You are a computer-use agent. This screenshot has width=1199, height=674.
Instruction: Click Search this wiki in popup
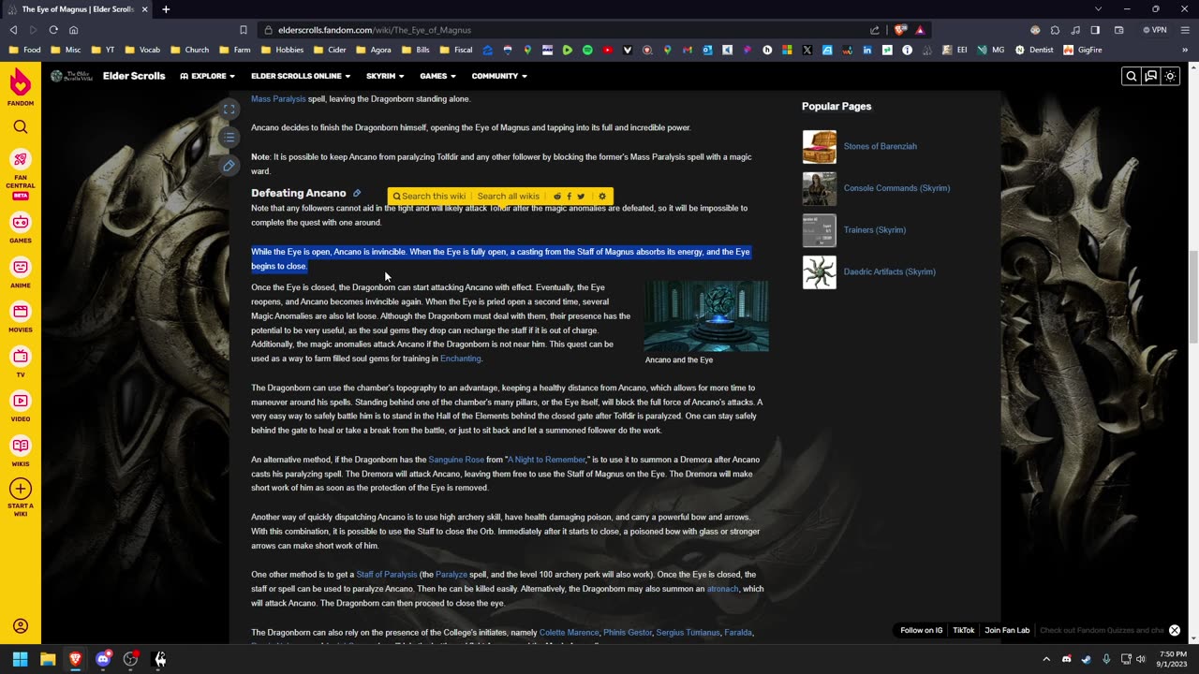coord(429,197)
